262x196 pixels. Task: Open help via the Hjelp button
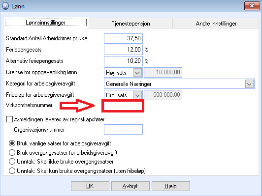tap(170, 186)
